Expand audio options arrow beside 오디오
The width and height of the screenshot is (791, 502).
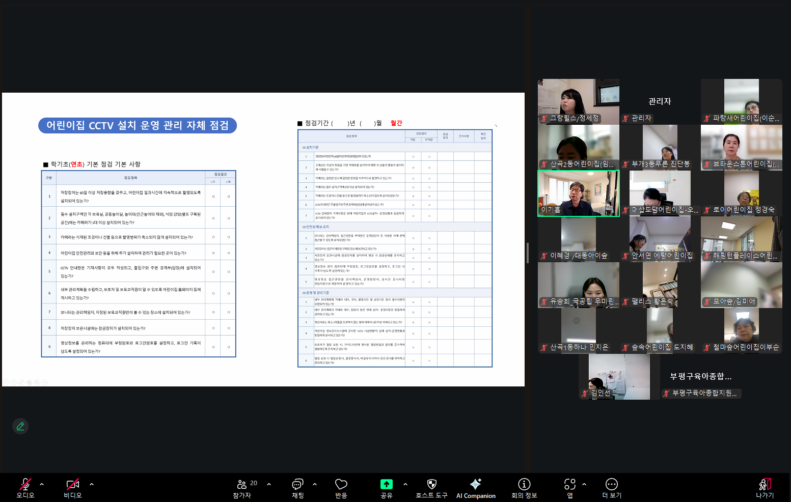pos(42,484)
